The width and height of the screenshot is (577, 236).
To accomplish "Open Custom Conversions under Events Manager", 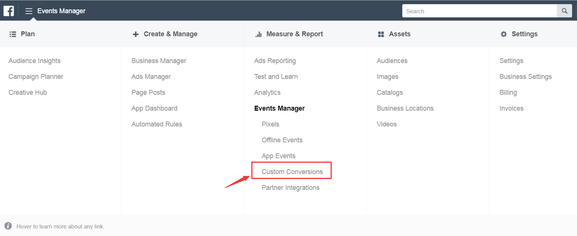I will pyautogui.click(x=292, y=172).
